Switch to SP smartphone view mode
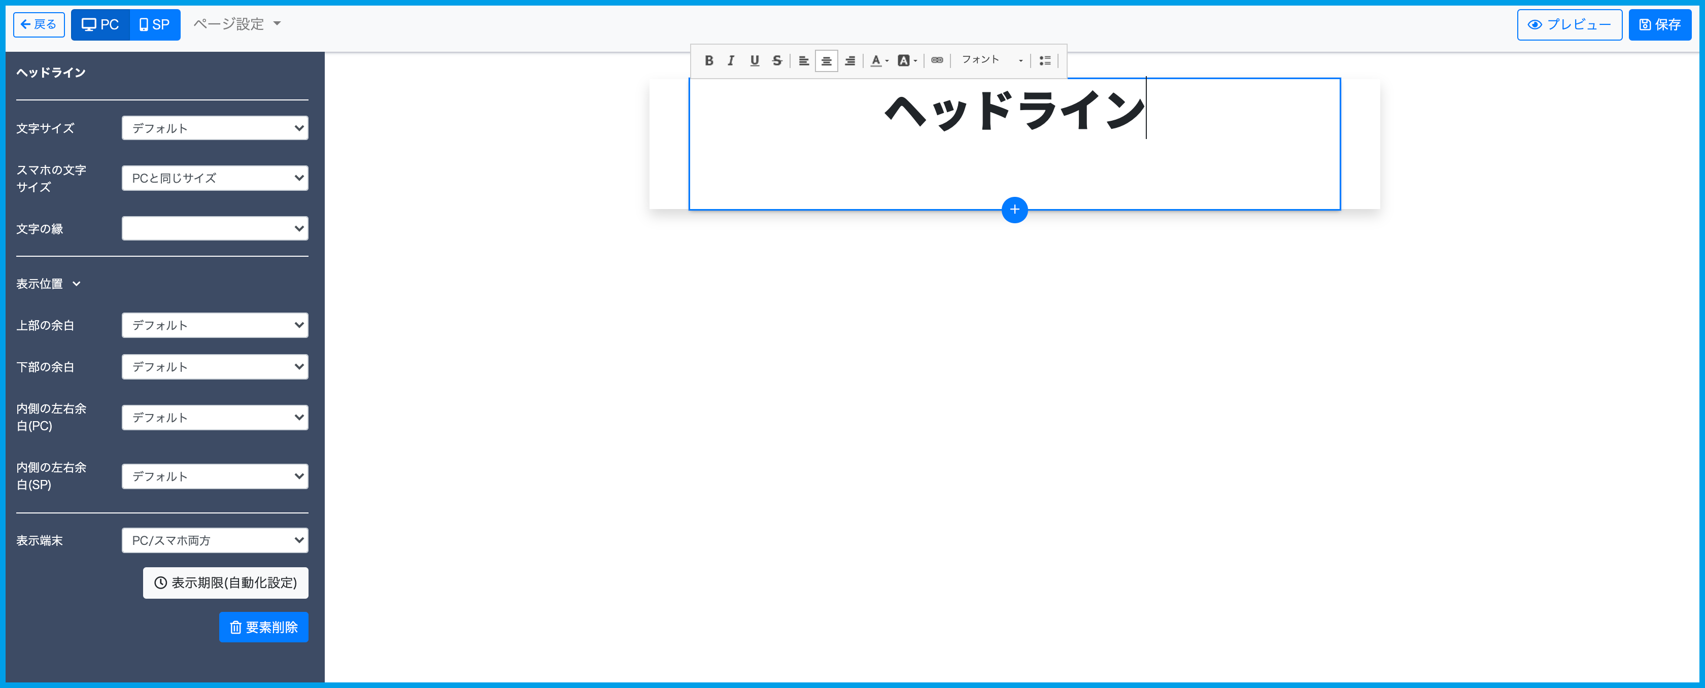The width and height of the screenshot is (1705, 688). coord(155,24)
